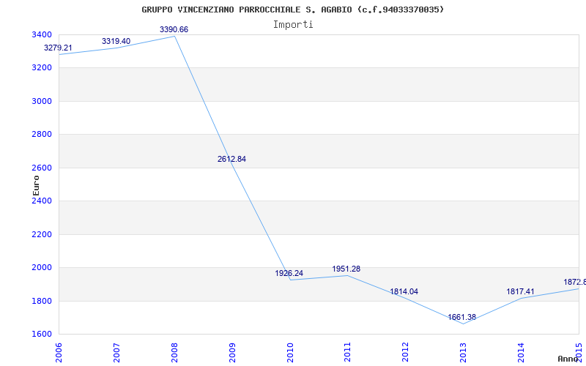This screenshot has width=586, height=366.
Task: Click the partially cut 1872.8 data label
Action: (575, 282)
